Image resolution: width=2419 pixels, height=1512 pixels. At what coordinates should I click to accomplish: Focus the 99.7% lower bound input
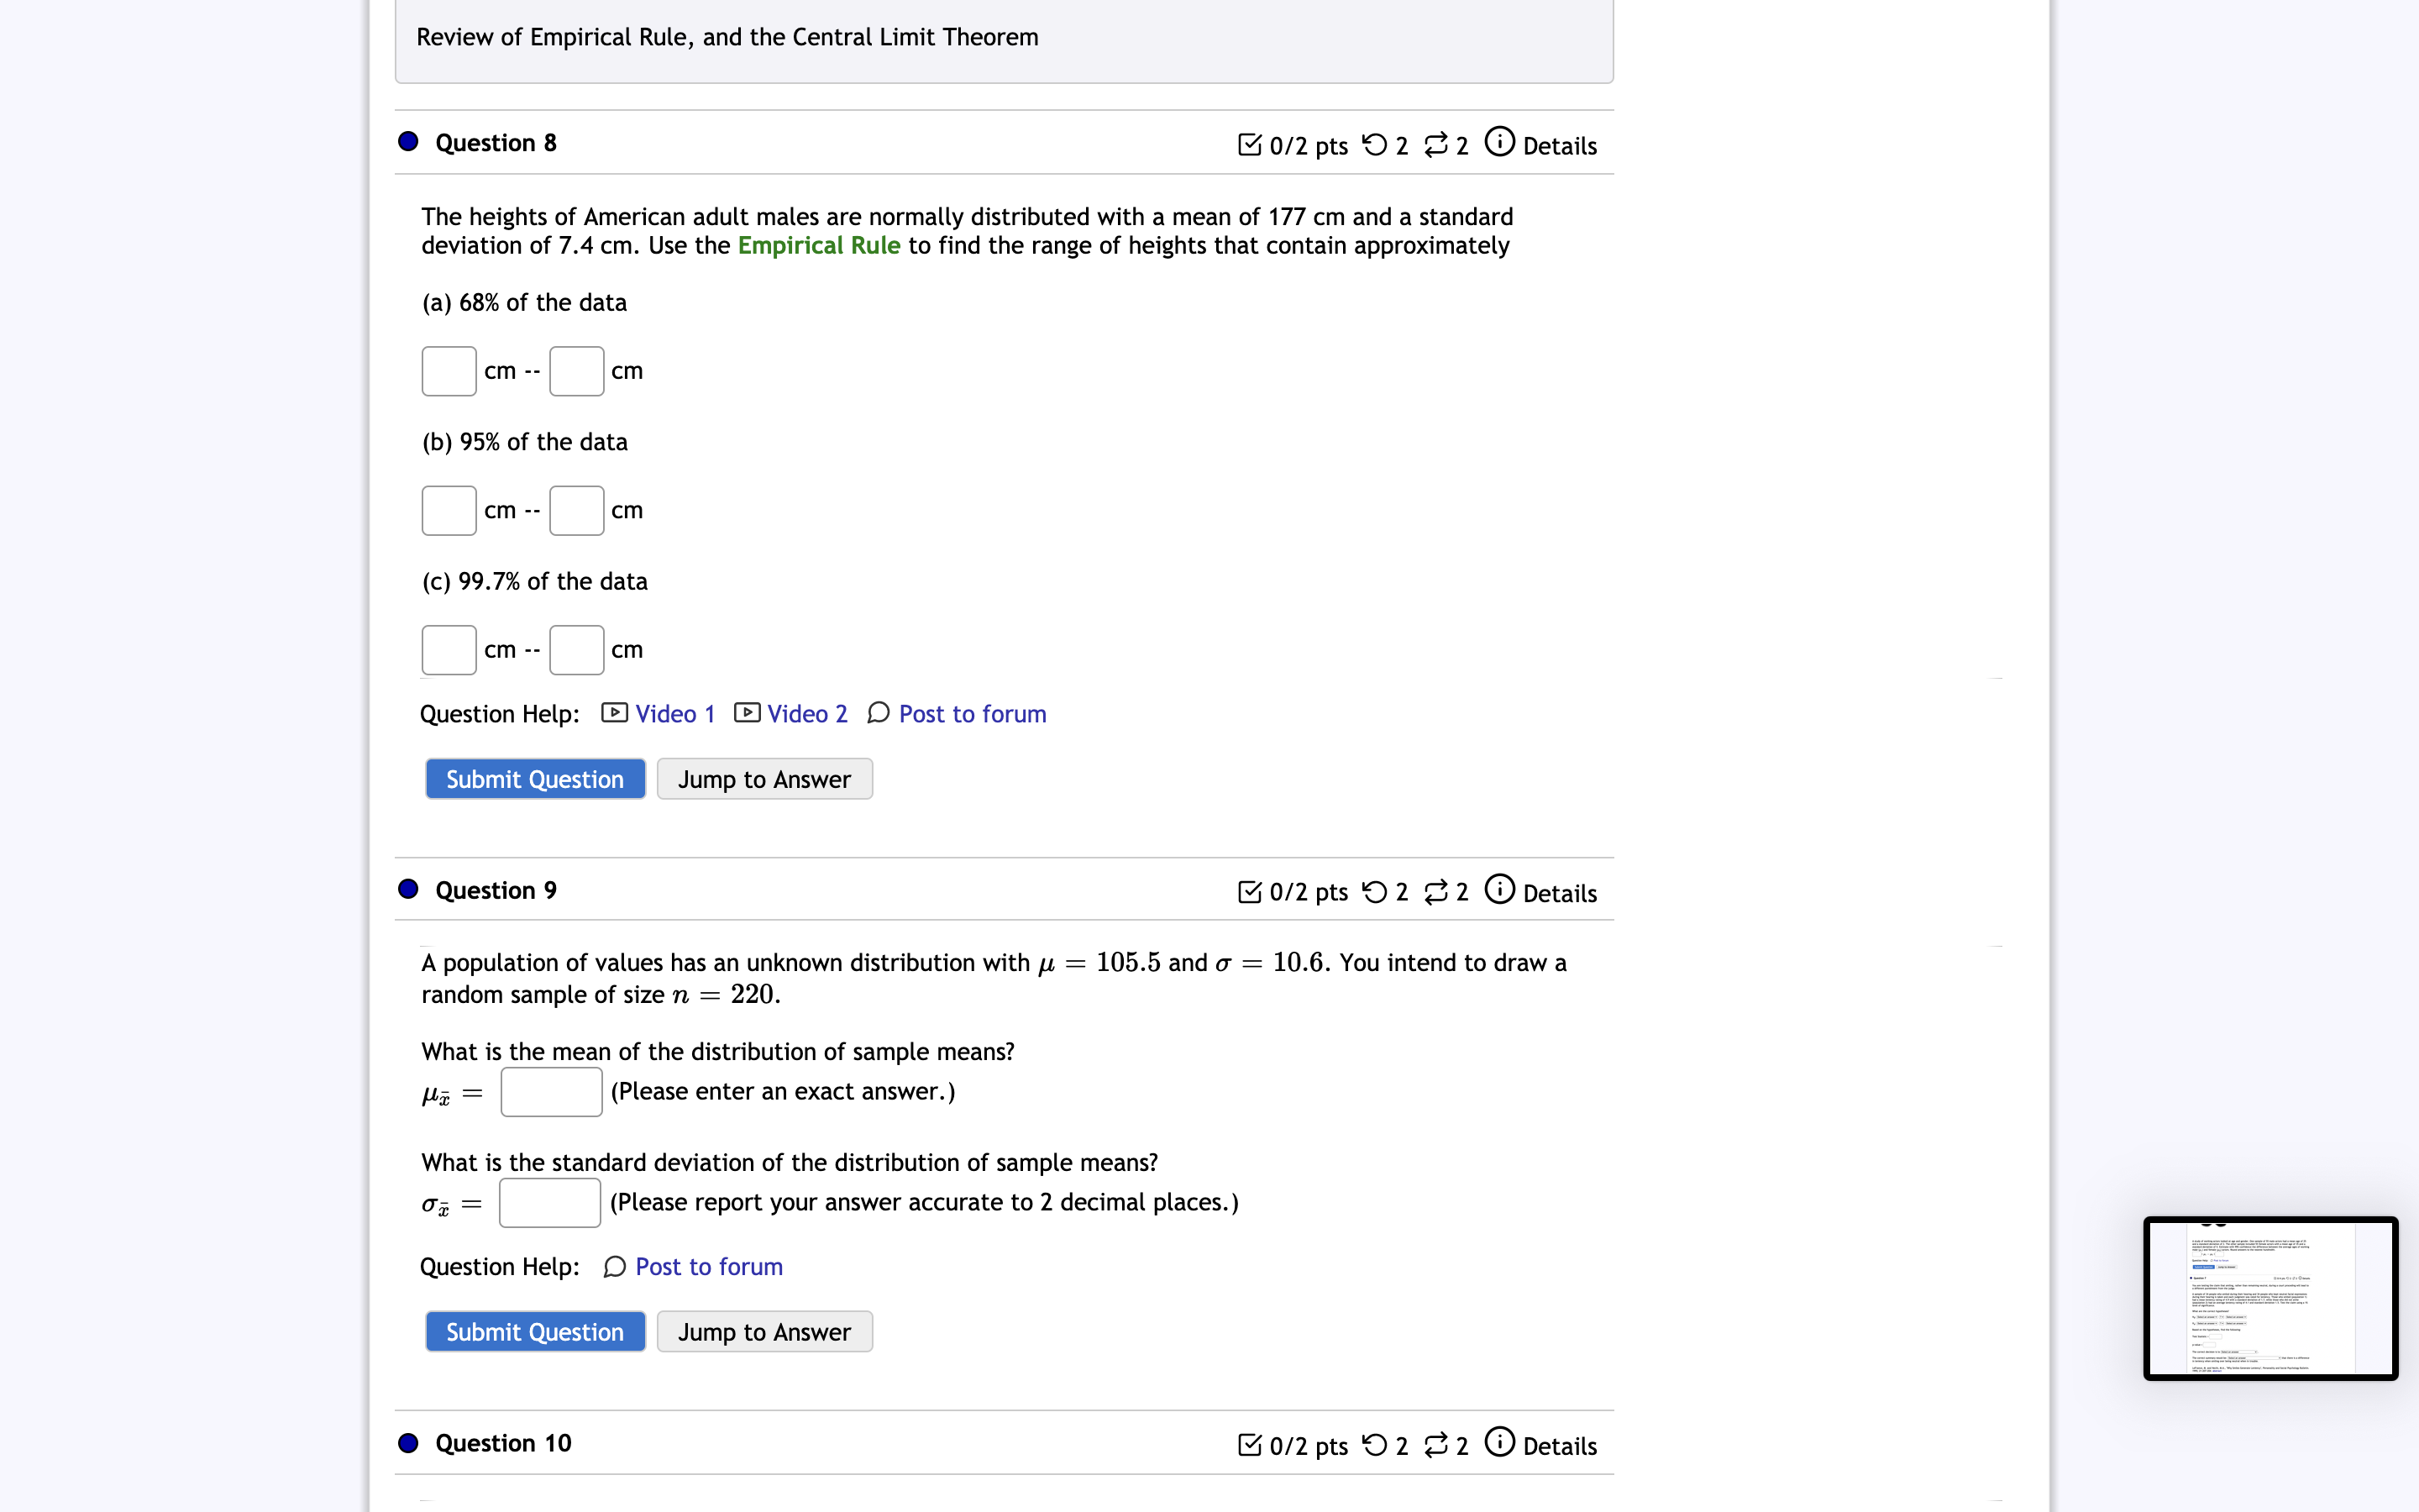coord(449,650)
